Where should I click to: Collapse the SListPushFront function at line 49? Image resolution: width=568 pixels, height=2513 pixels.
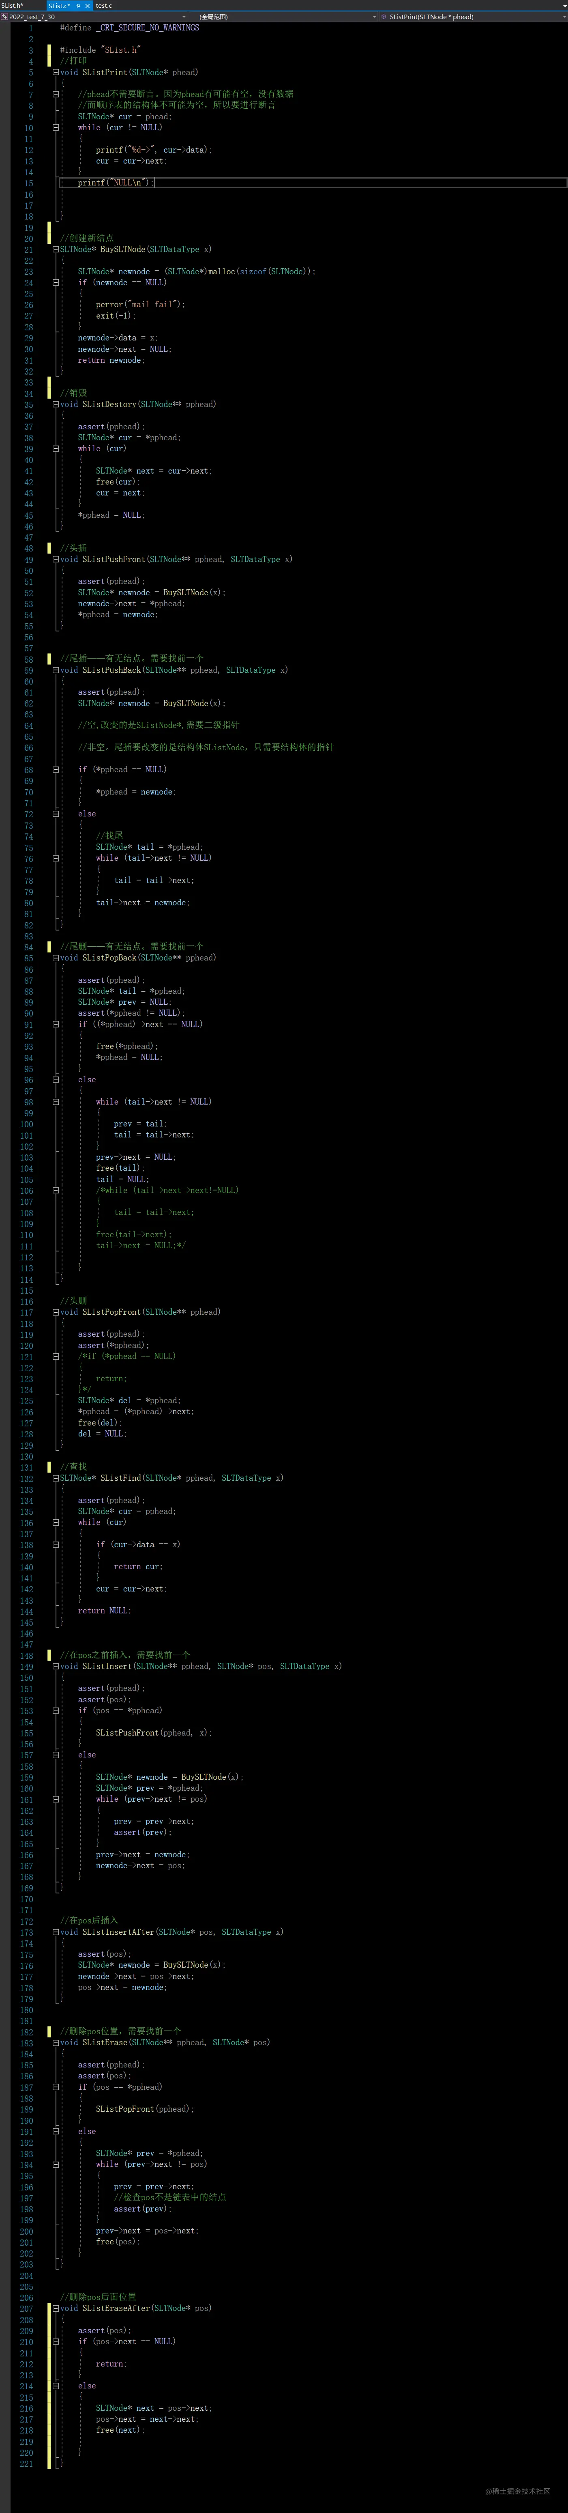click(x=56, y=560)
